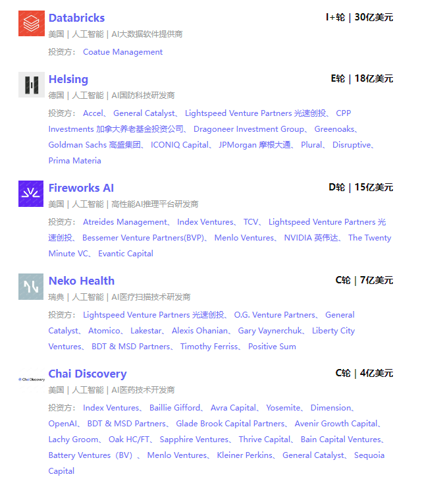Open the OpenAI investor link
422x485 pixels.
coord(63,424)
